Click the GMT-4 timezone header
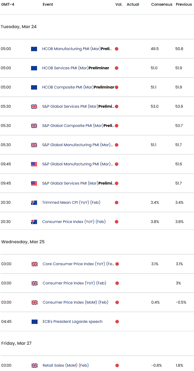The width and height of the screenshot is (194, 371). tap(8, 4)
